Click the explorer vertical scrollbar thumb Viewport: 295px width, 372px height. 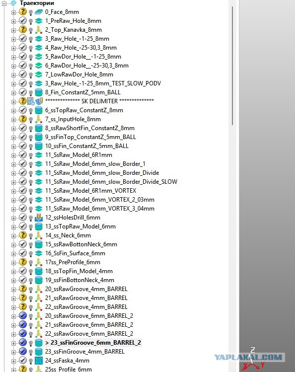tap(232, 66)
